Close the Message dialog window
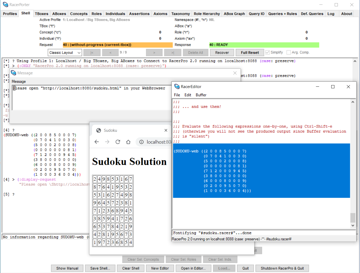The width and height of the screenshot is (360, 273). point(235,73)
